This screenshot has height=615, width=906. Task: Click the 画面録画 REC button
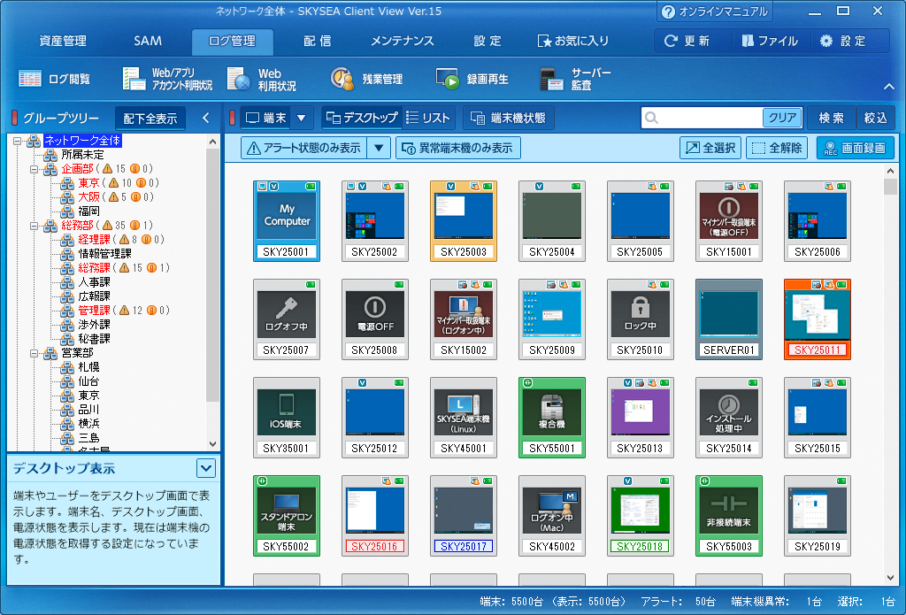pyautogui.click(x=856, y=148)
